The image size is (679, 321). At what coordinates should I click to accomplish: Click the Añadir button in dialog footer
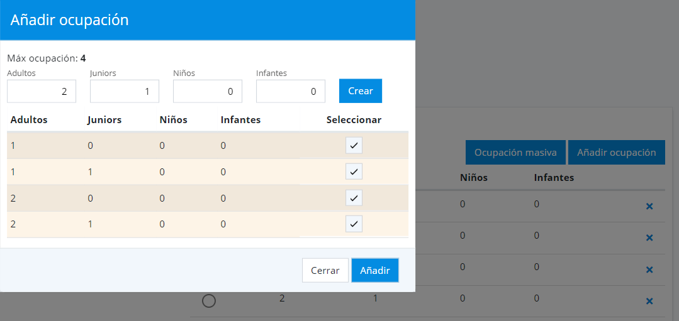(x=375, y=271)
